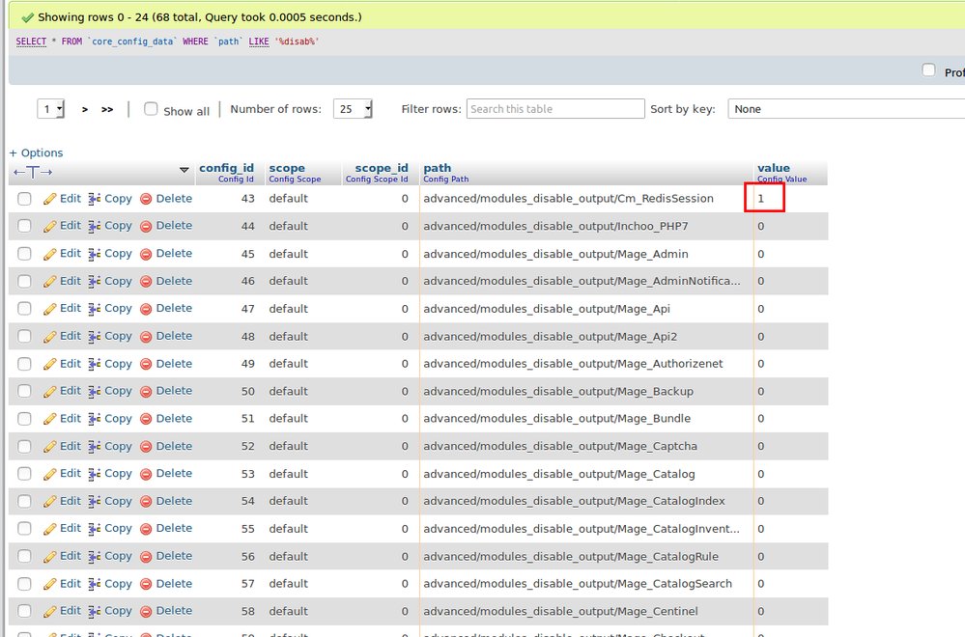
Task: Expand the + Options link
Action: (x=36, y=152)
